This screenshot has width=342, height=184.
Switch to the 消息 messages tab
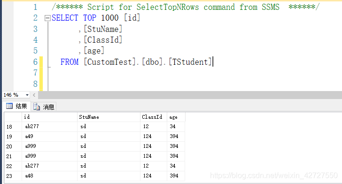pyautogui.click(x=44, y=107)
